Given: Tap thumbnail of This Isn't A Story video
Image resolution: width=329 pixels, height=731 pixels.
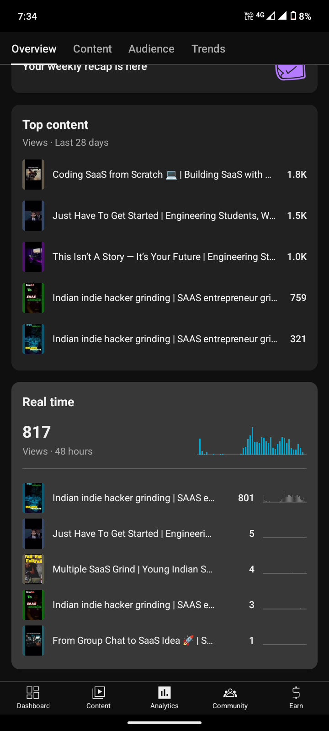Looking at the screenshot, I should [x=33, y=257].
